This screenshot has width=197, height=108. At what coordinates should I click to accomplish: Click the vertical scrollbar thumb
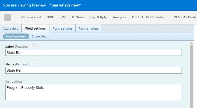[x=191, y=76]
